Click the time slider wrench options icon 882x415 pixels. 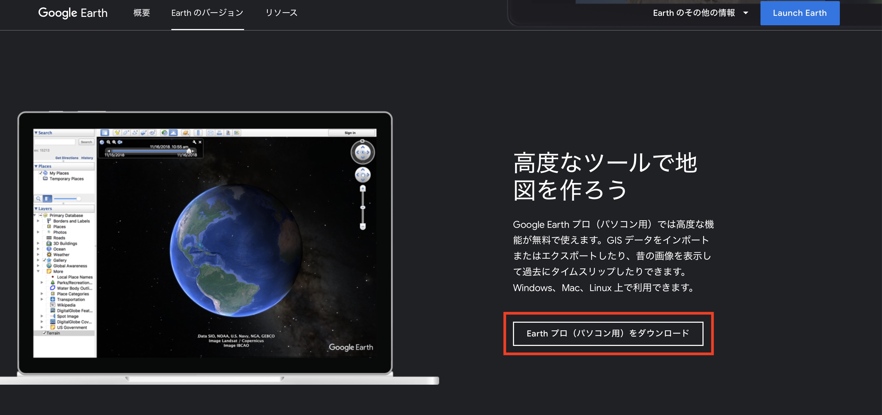click(194, 142)
